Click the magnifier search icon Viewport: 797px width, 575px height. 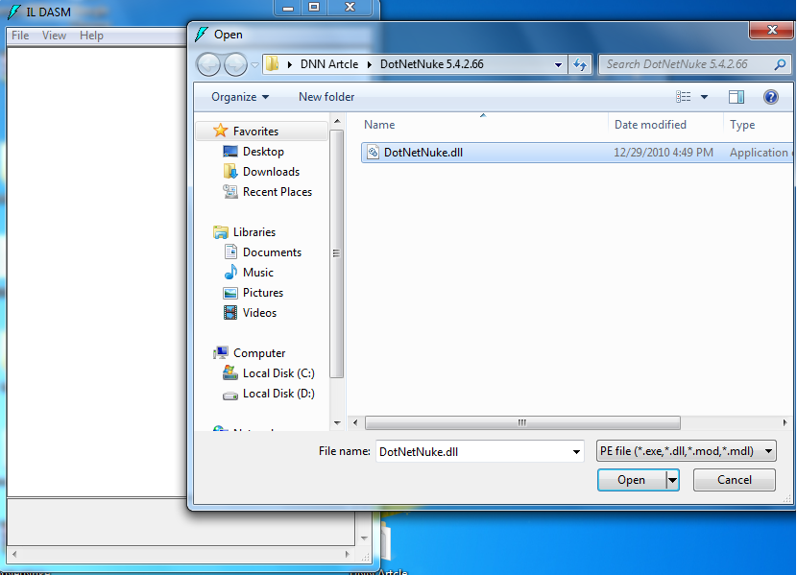point(781,64)
